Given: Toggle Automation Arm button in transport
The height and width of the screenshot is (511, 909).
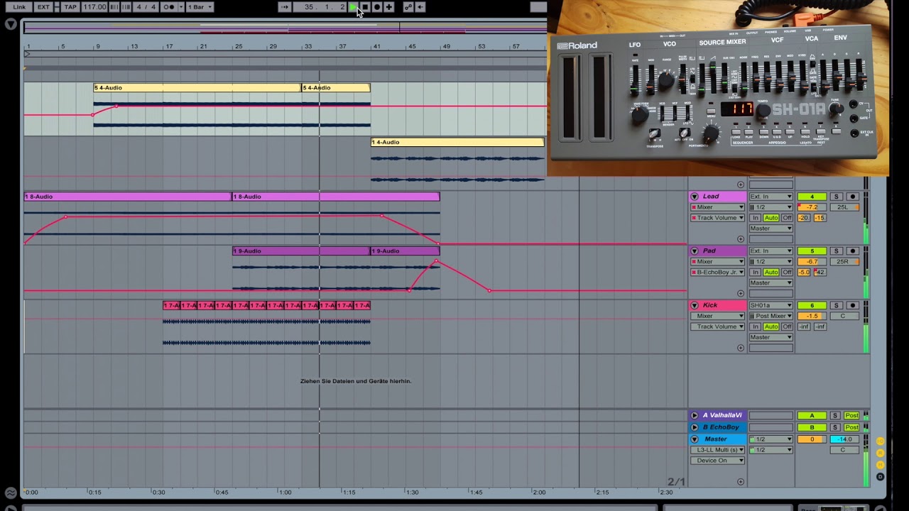Looking at the screenshot, I should click(x=408, y=7).
